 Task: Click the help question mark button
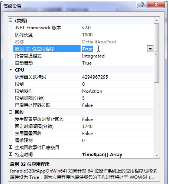(x=142, y=4)
